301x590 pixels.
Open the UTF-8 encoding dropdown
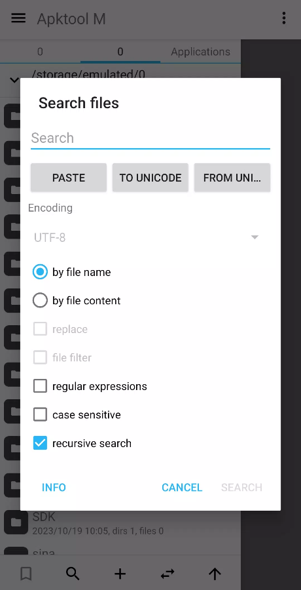[147, 237]
